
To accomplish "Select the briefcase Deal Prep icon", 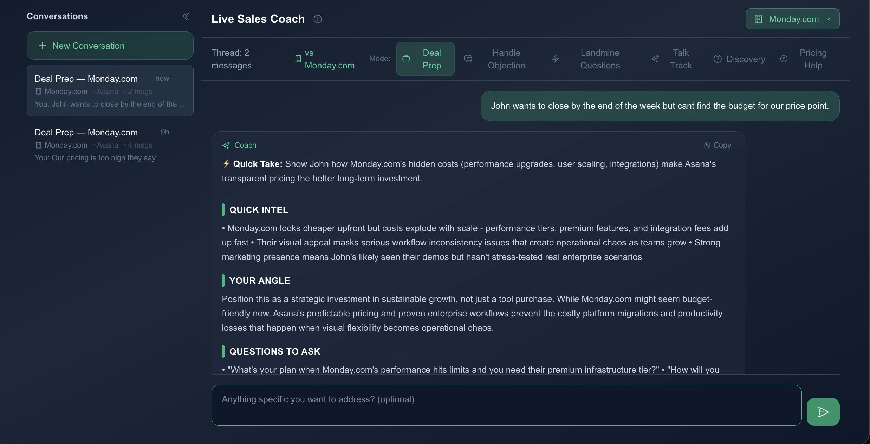I will [407, 59].
